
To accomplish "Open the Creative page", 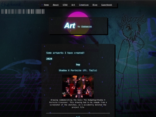I will coord(84,5).
